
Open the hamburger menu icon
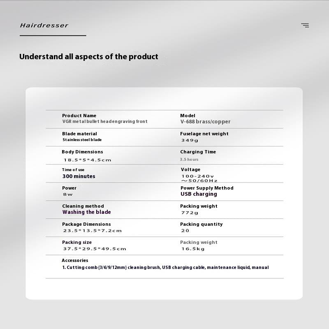305,25
